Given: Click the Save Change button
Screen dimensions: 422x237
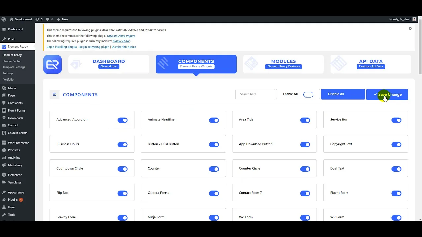Looking at the screenshot, I should (x=387, y=94).
